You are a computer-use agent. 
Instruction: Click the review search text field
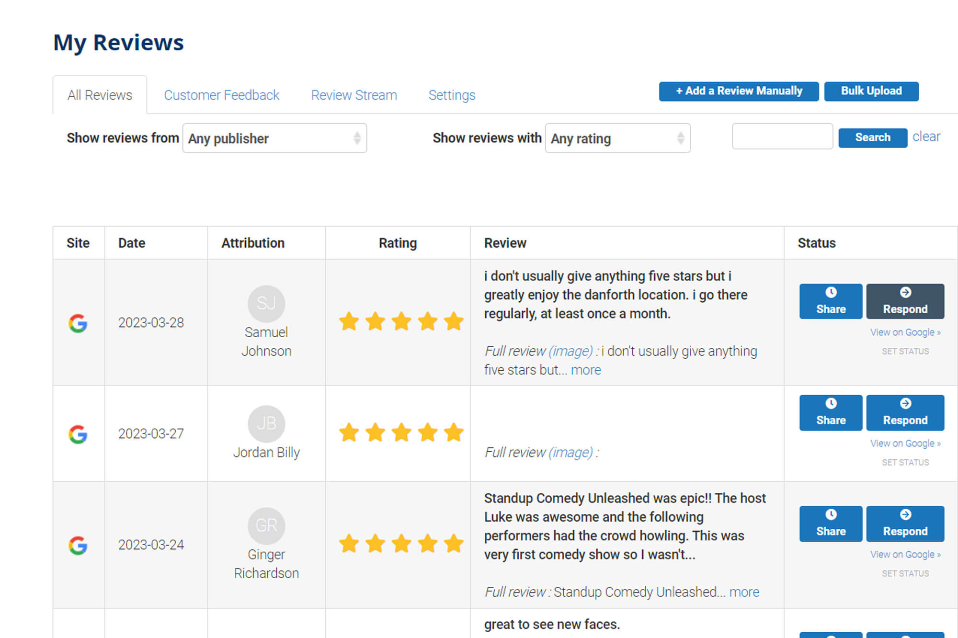tap(782, 137)
